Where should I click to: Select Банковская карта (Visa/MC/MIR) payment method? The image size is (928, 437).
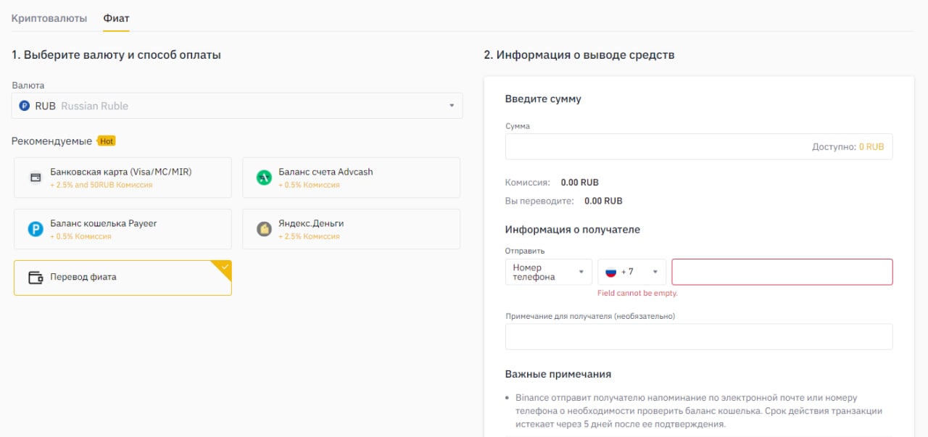pyautogui.click(x=123, y=178)
